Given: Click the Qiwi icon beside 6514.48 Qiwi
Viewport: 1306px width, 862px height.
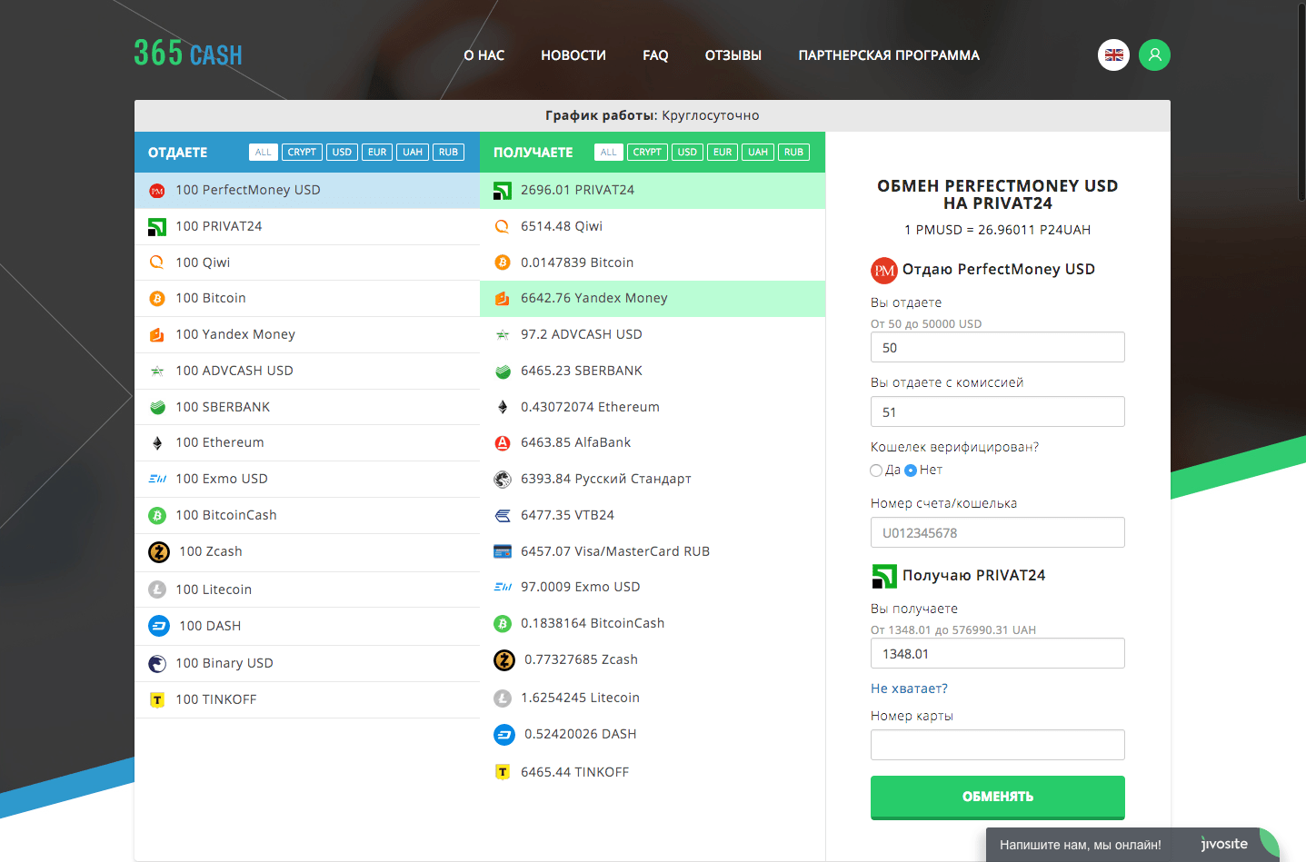Looking at the screenshot, I should (x=503, y=227).
